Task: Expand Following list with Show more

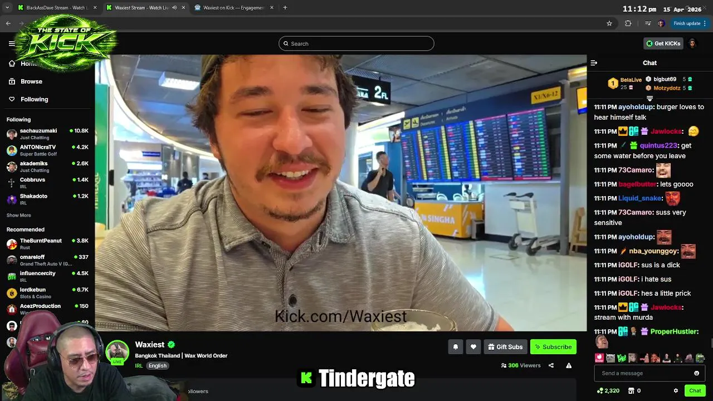Action: (x=19, y=215)
